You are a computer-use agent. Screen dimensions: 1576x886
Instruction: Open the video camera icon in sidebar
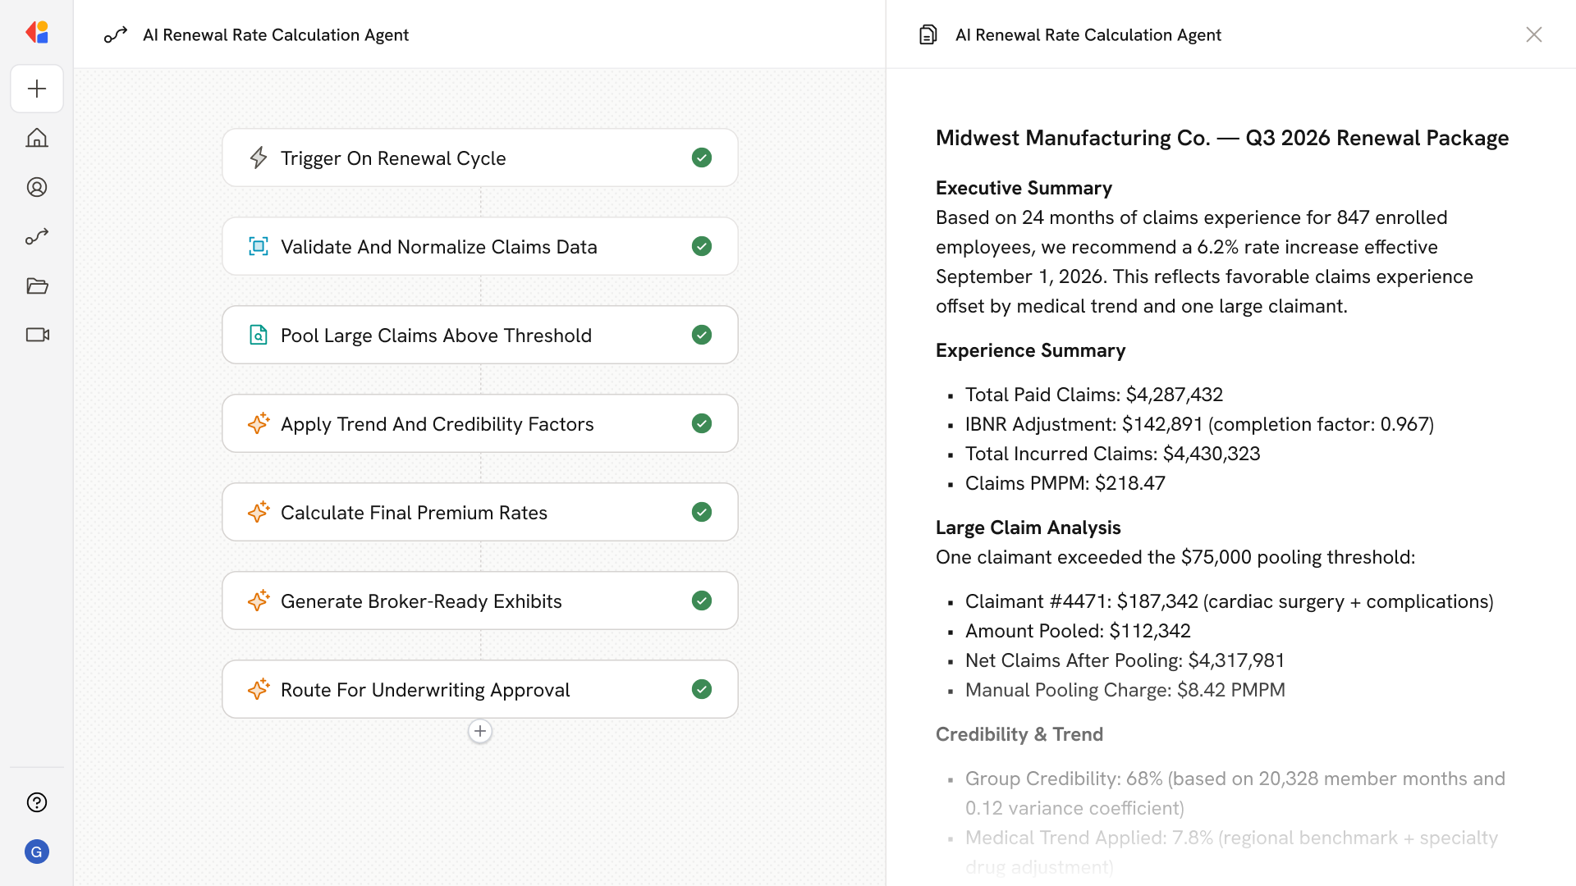click(x=37, y=335)
